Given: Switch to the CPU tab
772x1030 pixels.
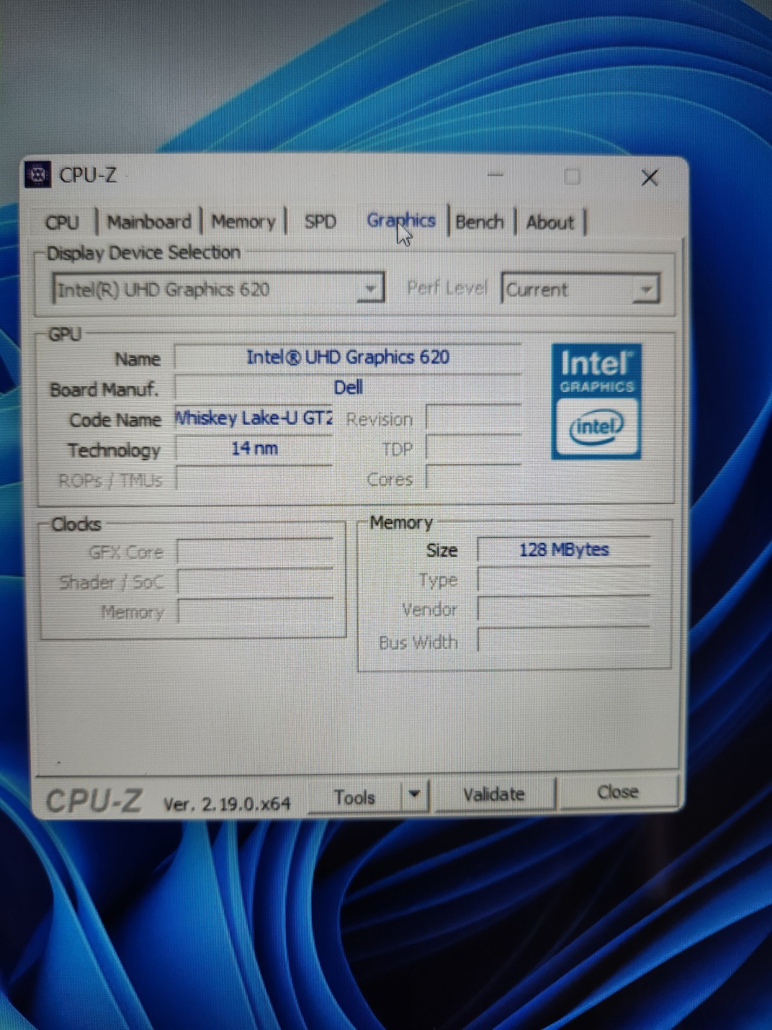Looking at the screenshot, I should tap(62, 222).
